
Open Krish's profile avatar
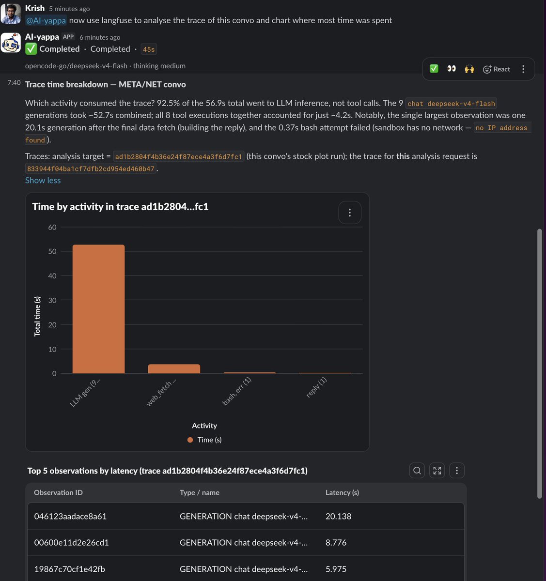(11, 14)
